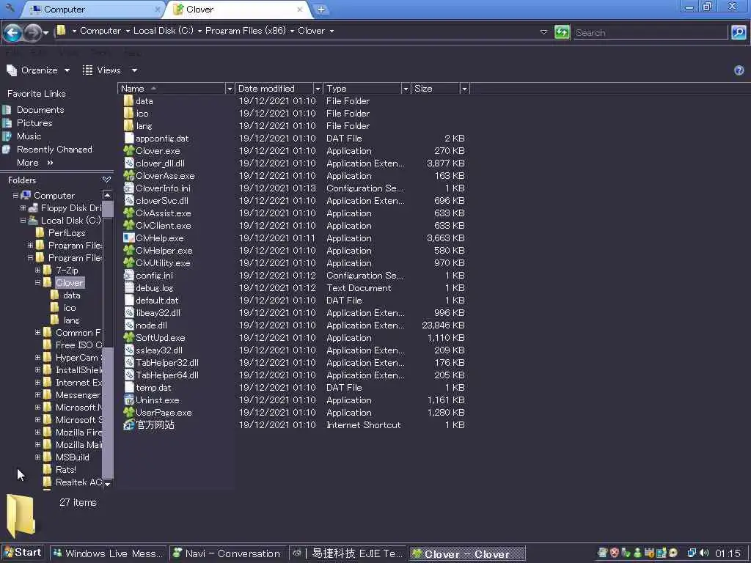Screen dimensions: 751x563
Task: Click folder tree scrollbar up arrow
Action: 108,195
